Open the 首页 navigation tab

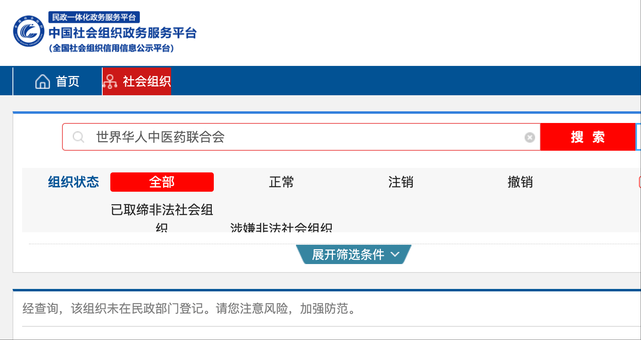tap(58, 81)
